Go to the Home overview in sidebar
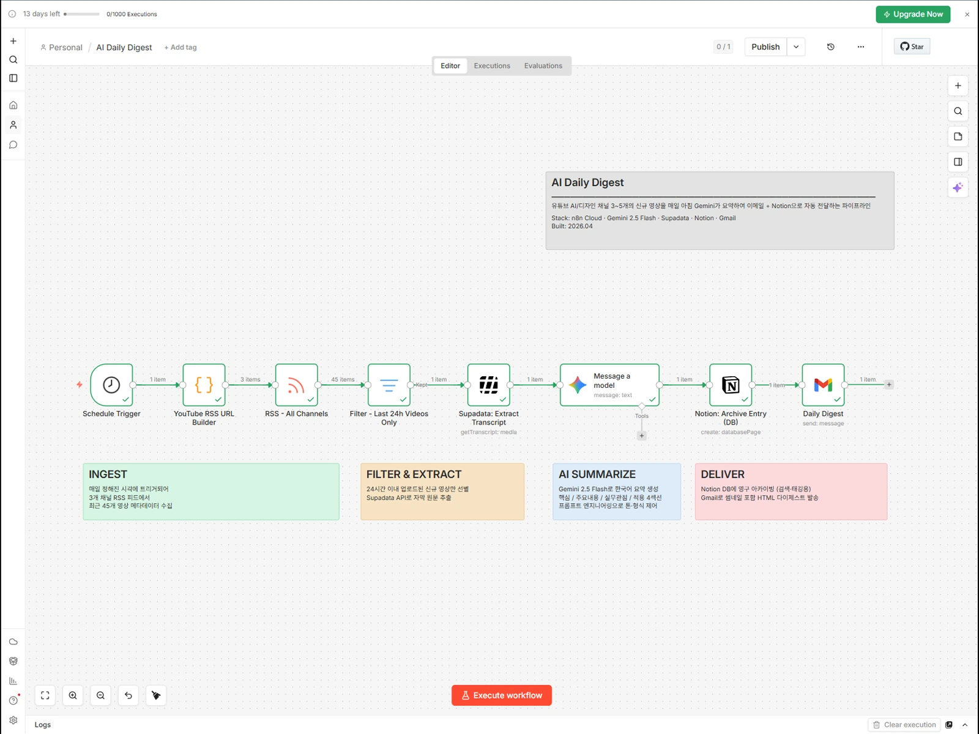Viewport: 979px width, 734px height. [13, 105]
